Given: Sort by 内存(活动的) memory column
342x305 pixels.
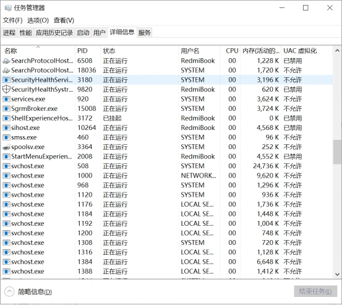Looking at the screenshot, I should pos(260,51).
